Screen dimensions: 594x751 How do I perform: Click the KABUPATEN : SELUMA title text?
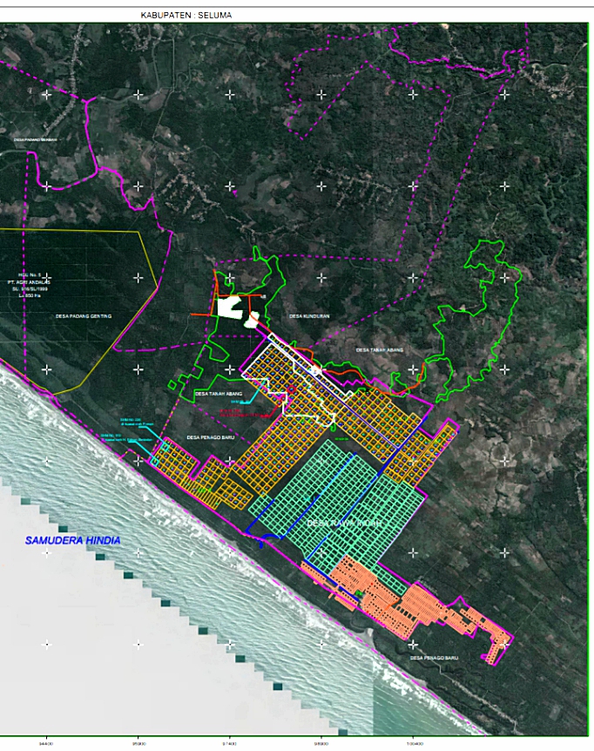pyautogui.click(x=186, y=15)
